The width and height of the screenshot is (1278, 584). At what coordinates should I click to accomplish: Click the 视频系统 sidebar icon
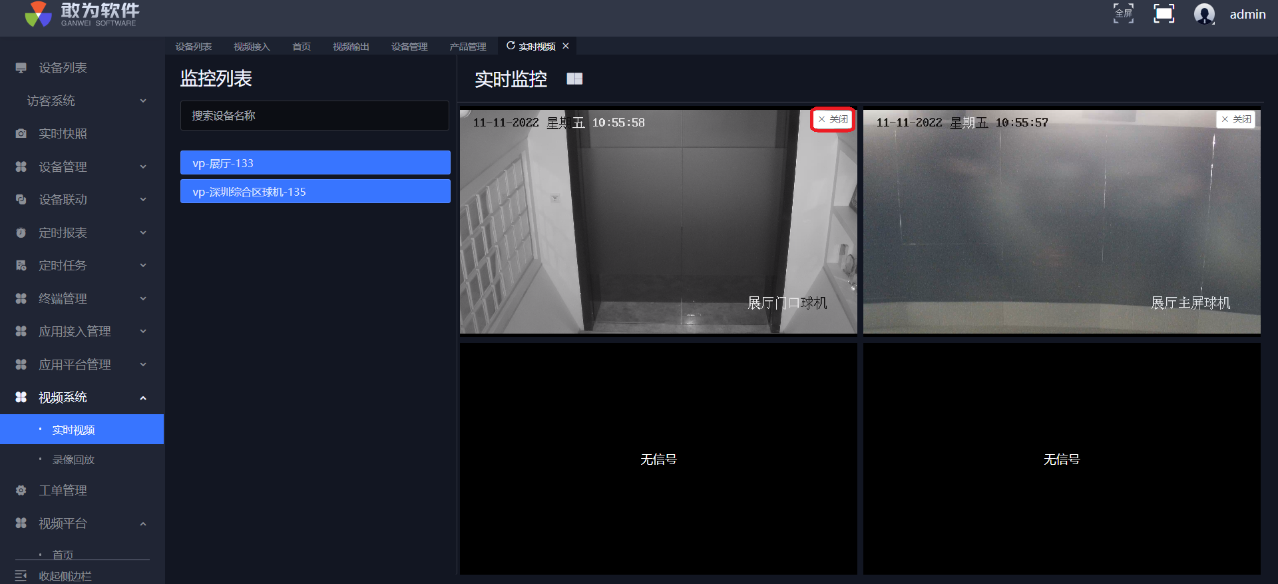21,397
